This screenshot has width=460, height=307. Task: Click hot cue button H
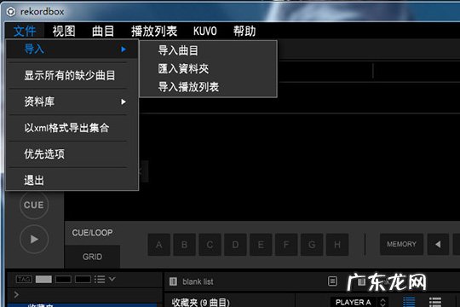point(337,245)
